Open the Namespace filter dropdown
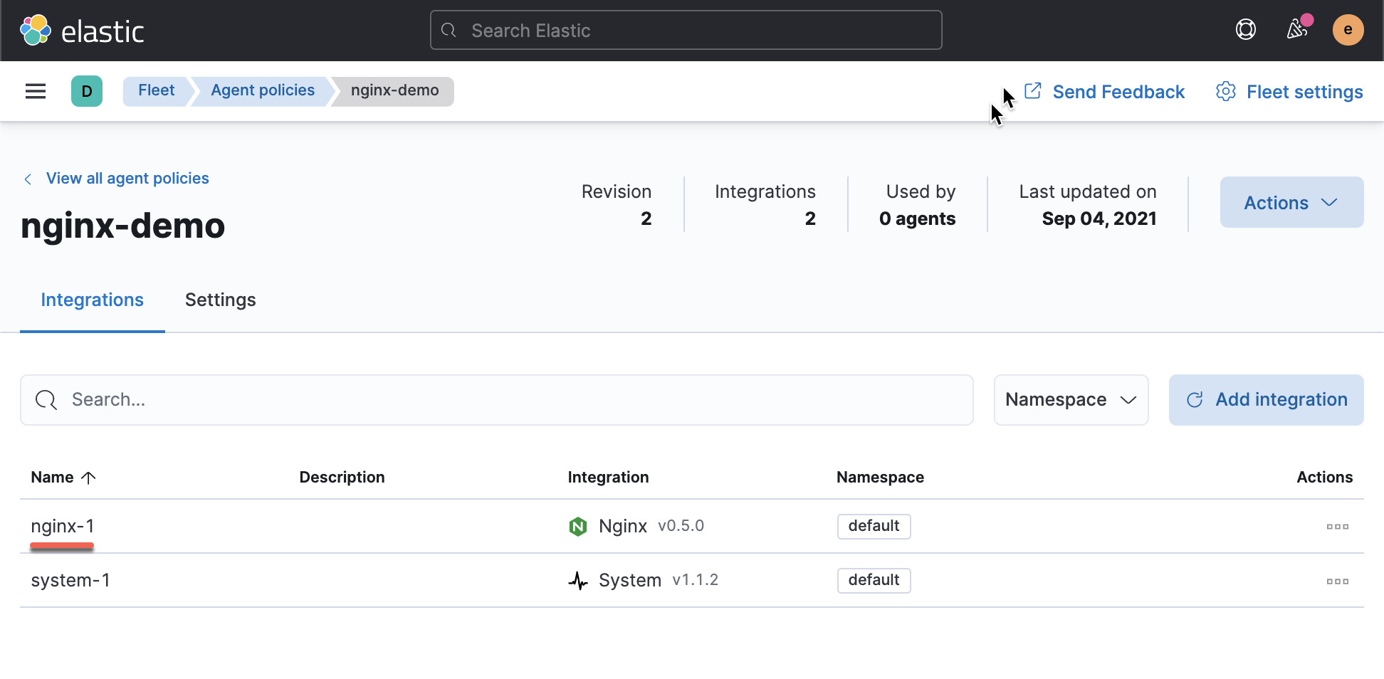 click(1071, 400)
